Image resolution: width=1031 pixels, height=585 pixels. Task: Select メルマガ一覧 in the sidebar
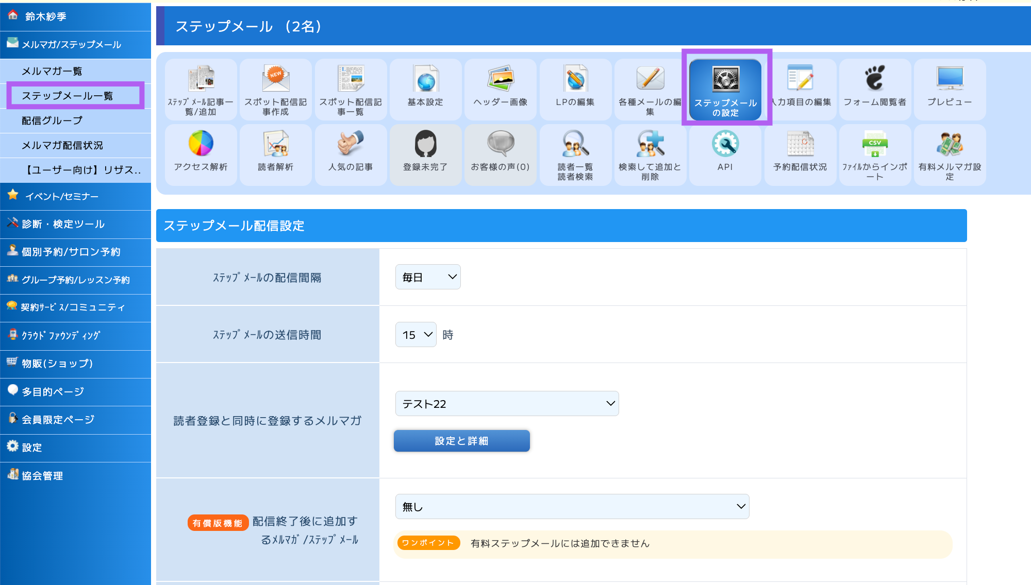click(x=52, y=71)
